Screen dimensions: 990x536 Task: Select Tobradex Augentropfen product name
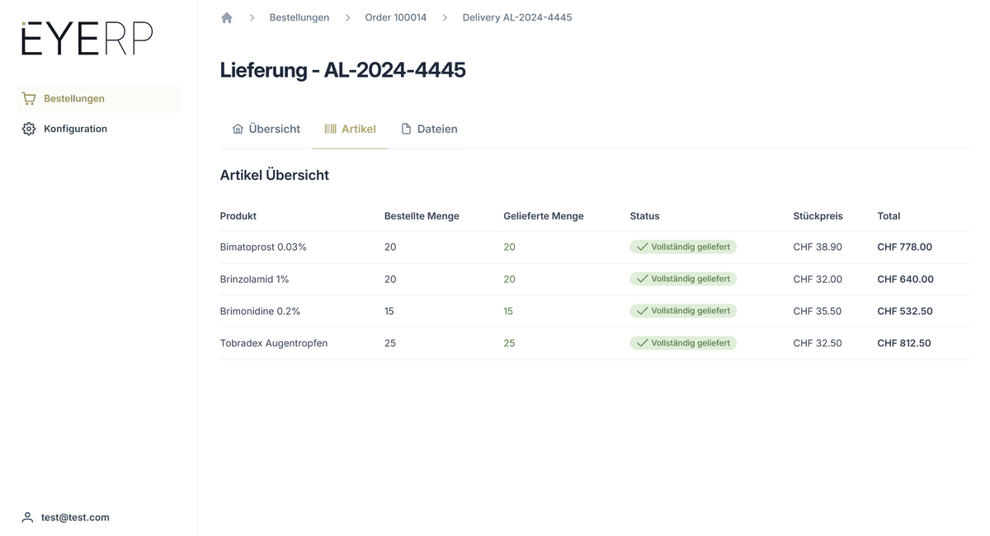tap(273, 344)
